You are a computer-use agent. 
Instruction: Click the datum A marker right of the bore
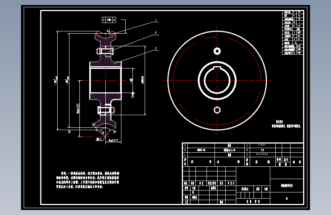click(132, 95)
